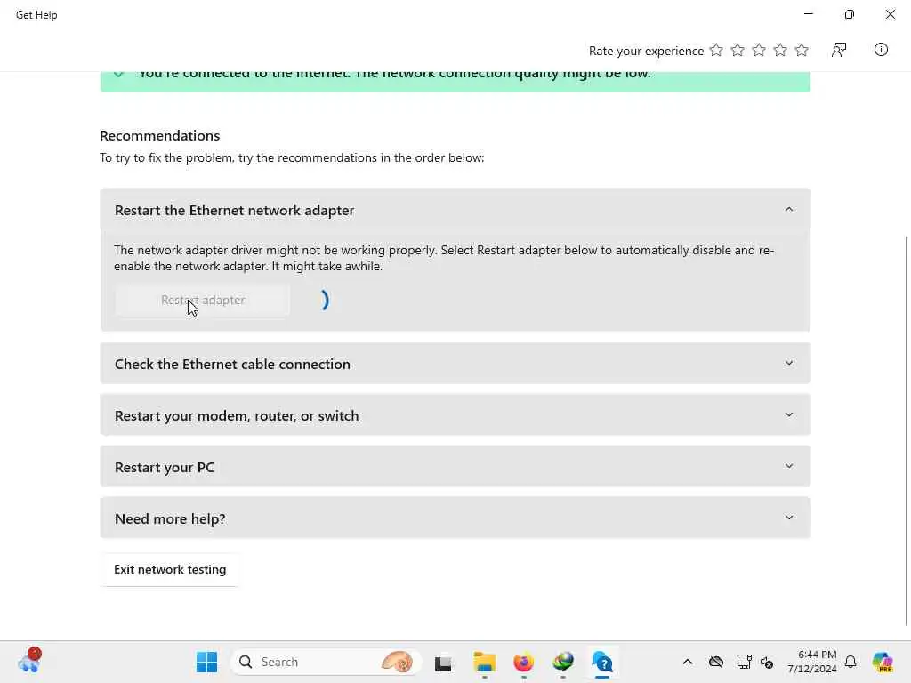
Task: Open the clock showing 6:44 PM
Action: pyautogui.click(x=811, y=662)
